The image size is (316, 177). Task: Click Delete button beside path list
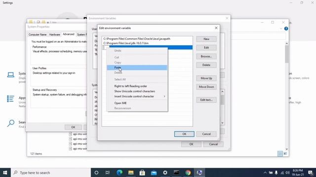(206, 65)
